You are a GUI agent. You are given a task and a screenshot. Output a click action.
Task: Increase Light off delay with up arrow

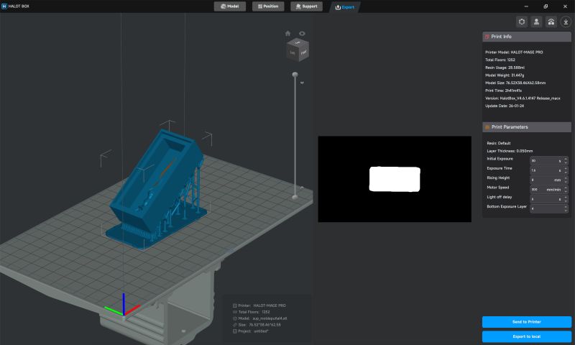566,197
